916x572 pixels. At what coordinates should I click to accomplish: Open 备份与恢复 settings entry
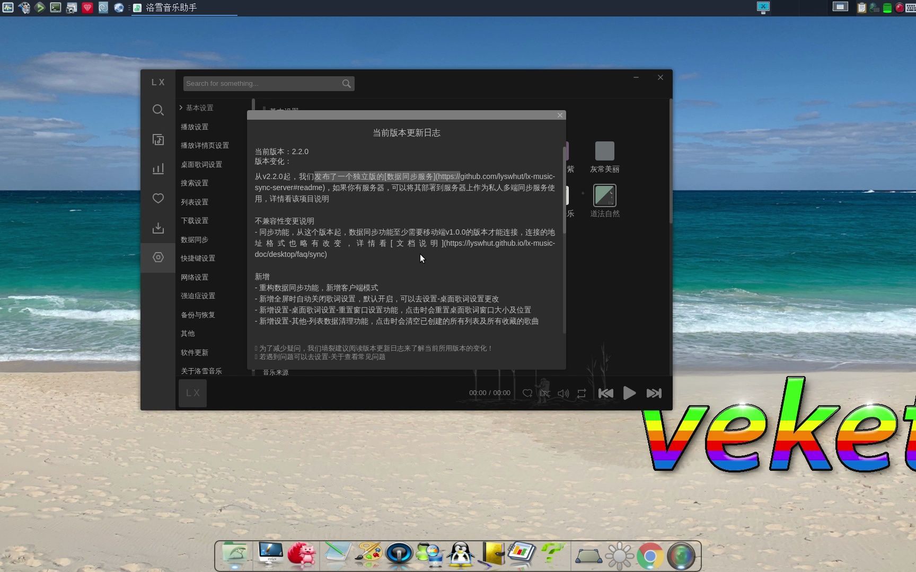tap(198, 315)
